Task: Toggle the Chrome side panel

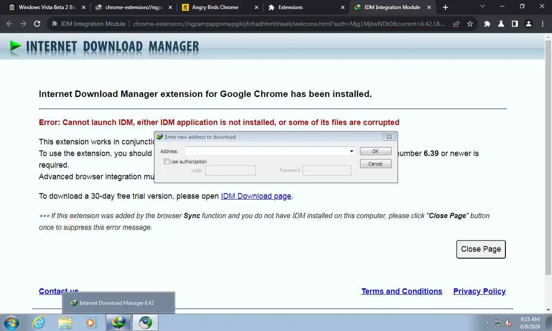Action: (515, 24)
